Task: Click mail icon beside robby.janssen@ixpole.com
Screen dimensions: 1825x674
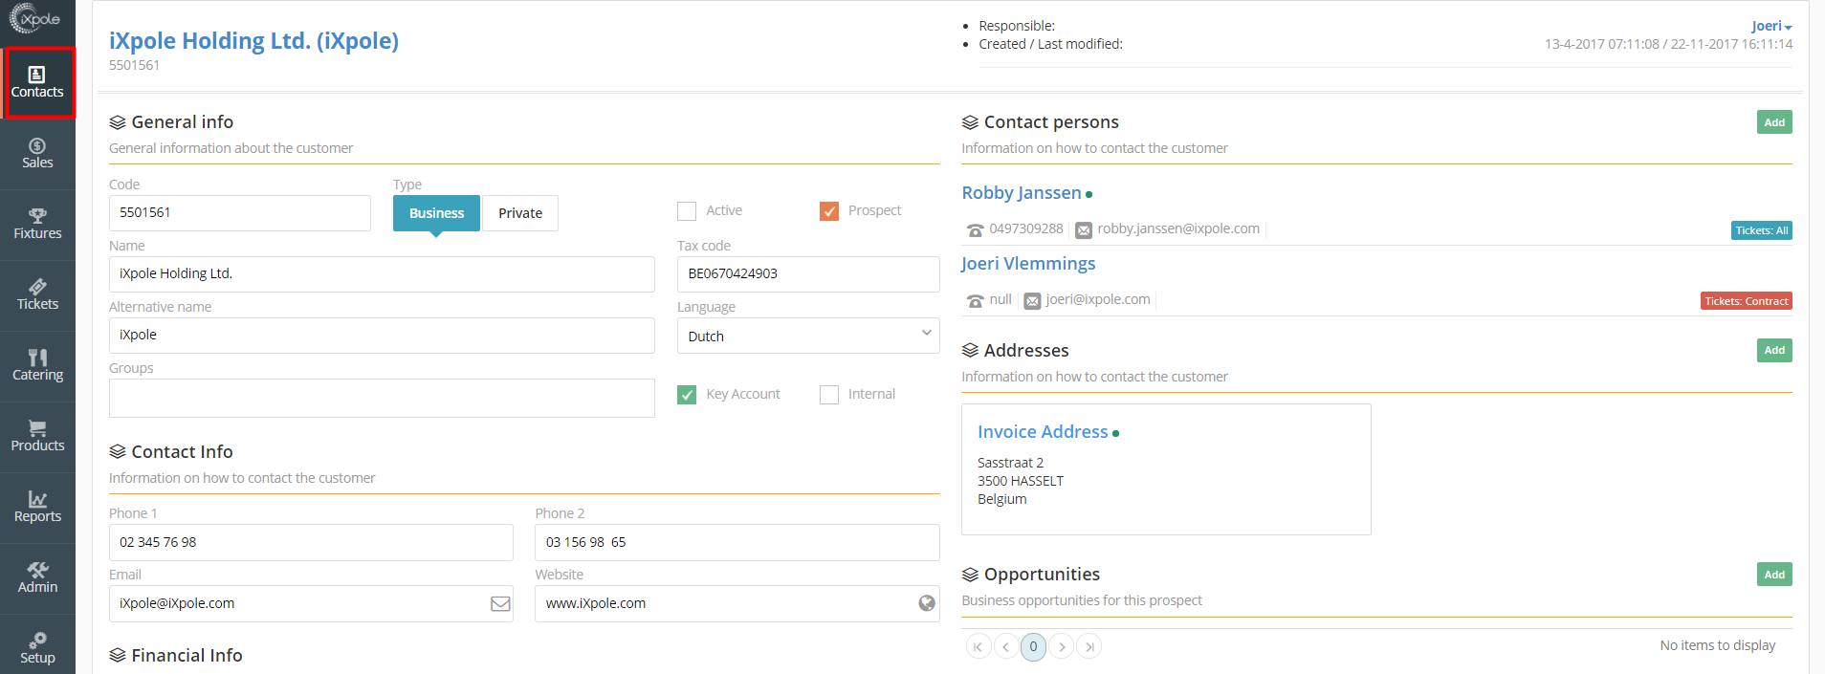Action: pos(1084,230)
